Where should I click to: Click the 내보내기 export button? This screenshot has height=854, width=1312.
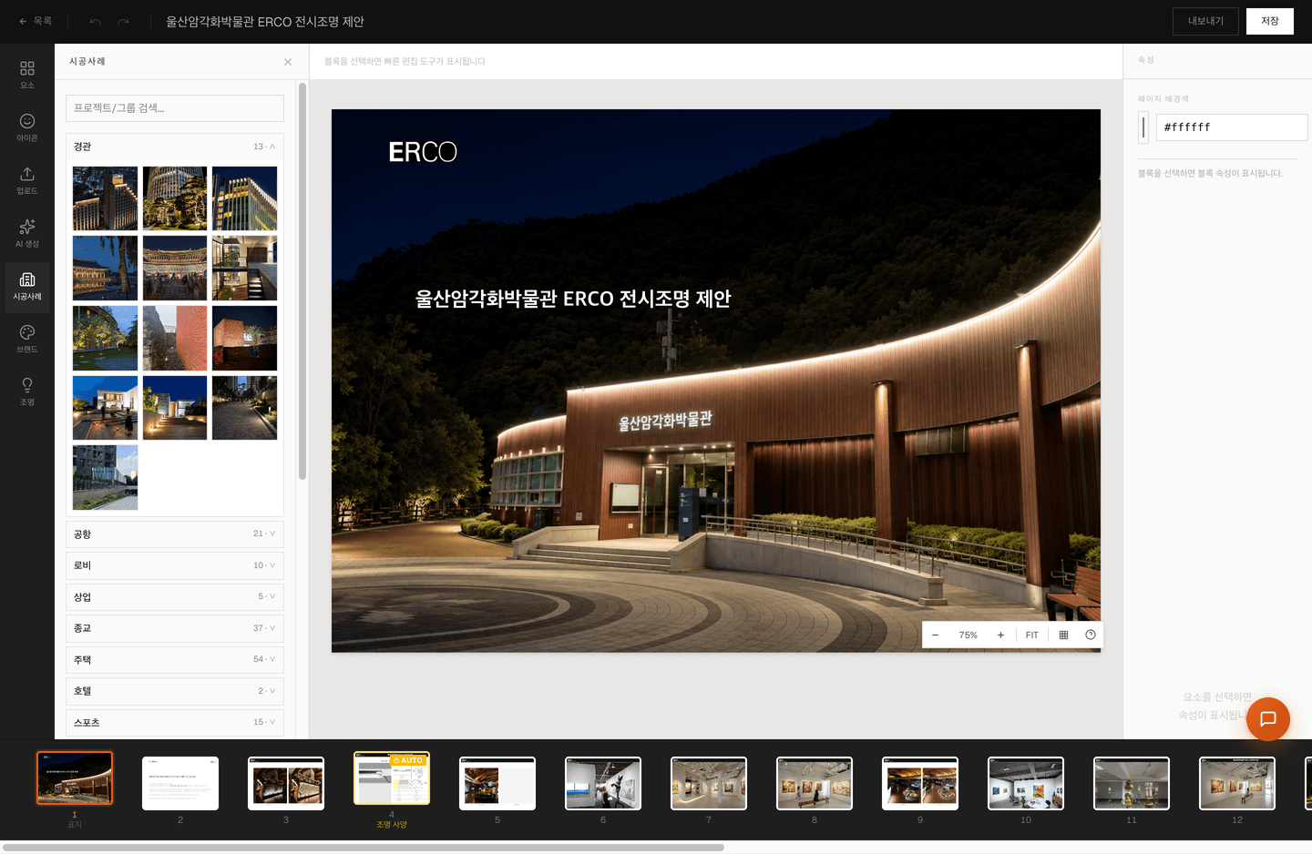[x=1205, y=21]
